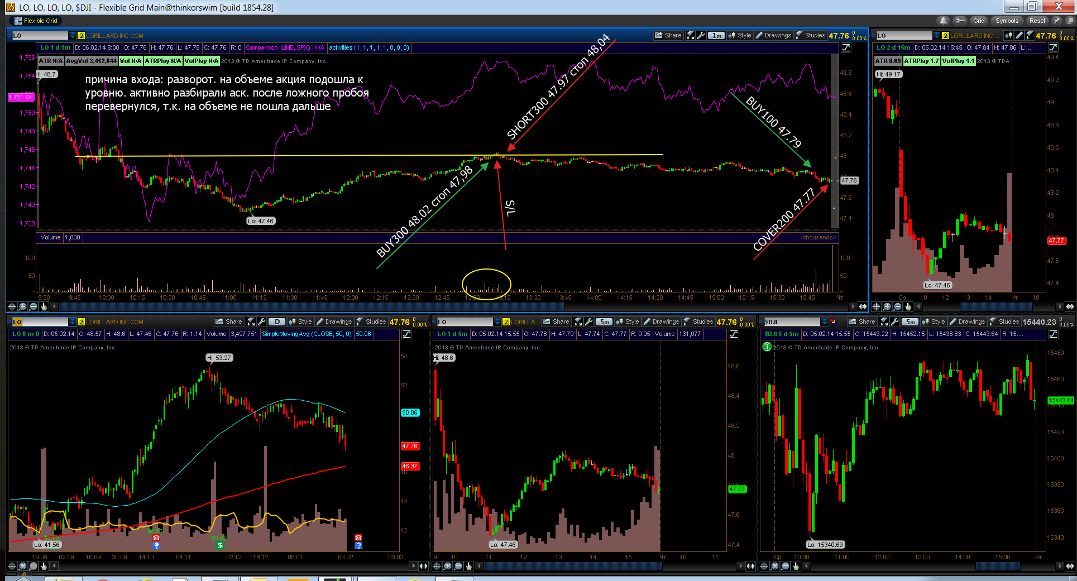This screenshot has width=1077, height=581.
Task: Open Style menu on daily LO chart
Action: tap(300, 321)
